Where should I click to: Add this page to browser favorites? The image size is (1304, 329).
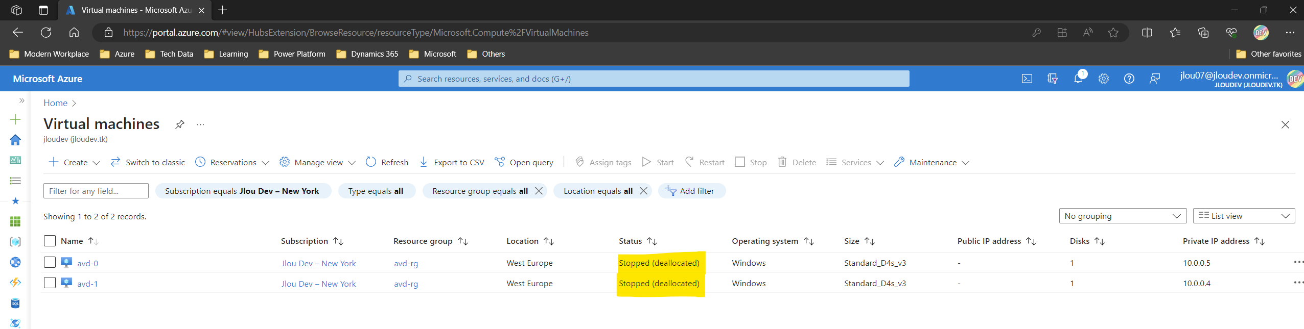coord(1113,33)
